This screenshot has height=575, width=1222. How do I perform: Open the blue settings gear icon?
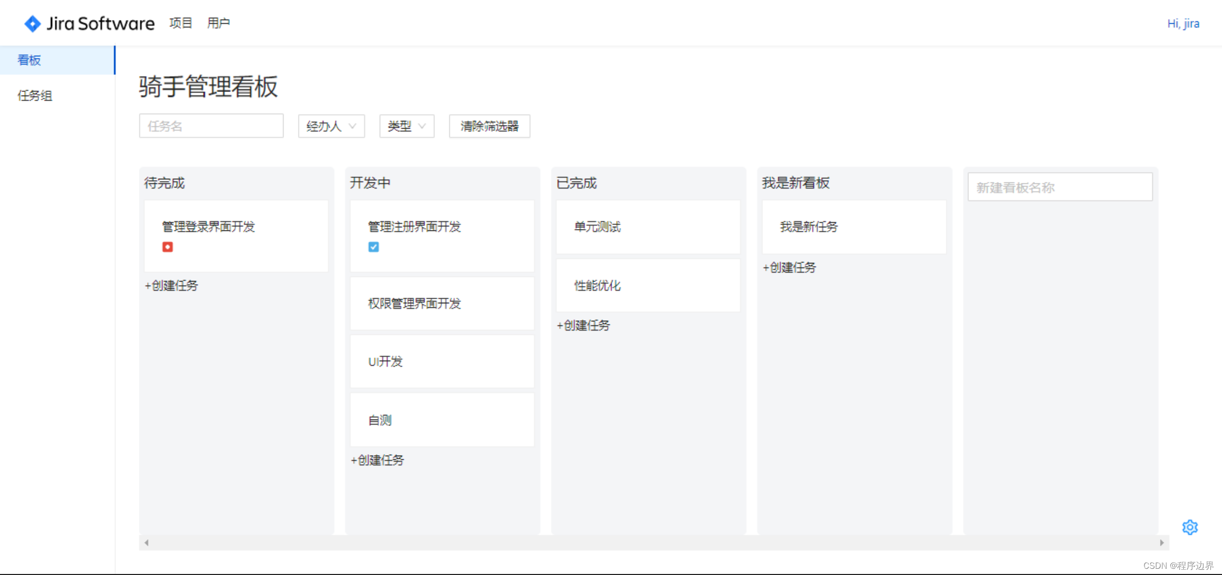tap(1190, 527)
